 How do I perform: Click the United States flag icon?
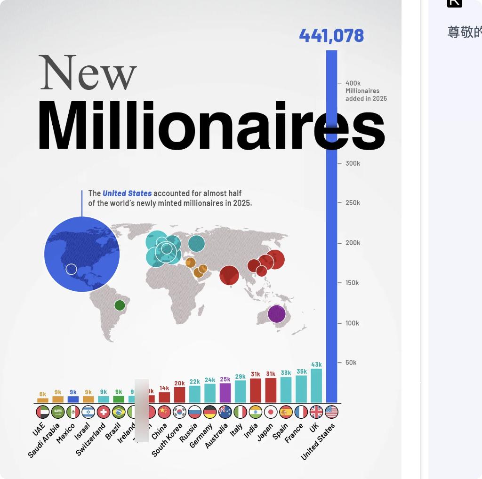(x=331, y=412)
